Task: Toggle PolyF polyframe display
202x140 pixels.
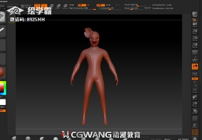Action: (195, 119)
